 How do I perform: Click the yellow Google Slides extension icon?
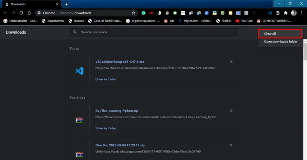[231, 13]
